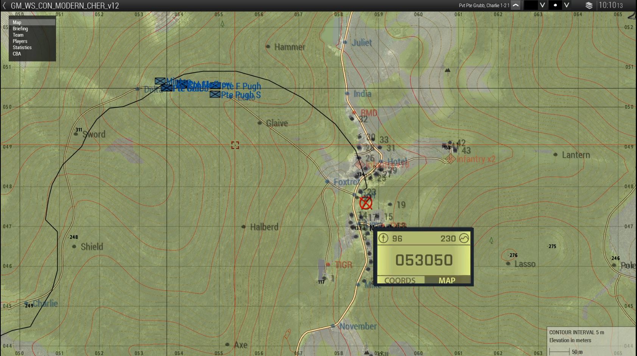Open the CBA menu entry
Screen dimensions: 637x356
(17, 54)
